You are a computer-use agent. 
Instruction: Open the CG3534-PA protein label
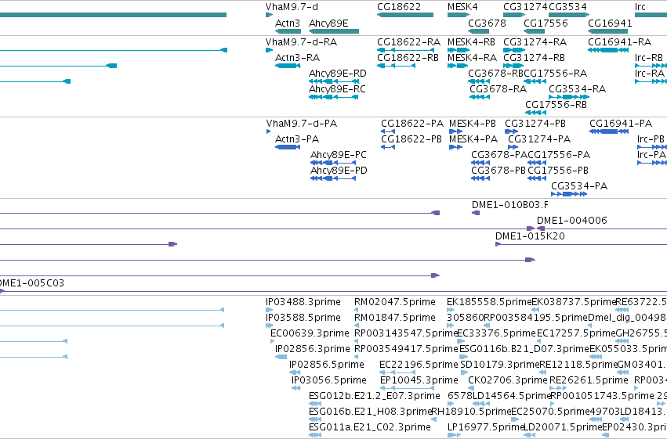pyautogui.click(x=579, y=186)
